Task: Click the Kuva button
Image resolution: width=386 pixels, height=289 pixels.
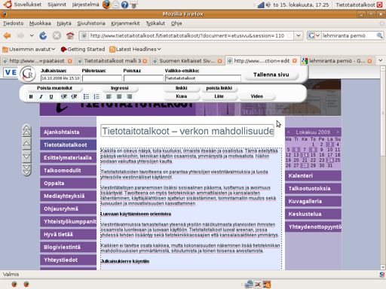Action: 181,96
